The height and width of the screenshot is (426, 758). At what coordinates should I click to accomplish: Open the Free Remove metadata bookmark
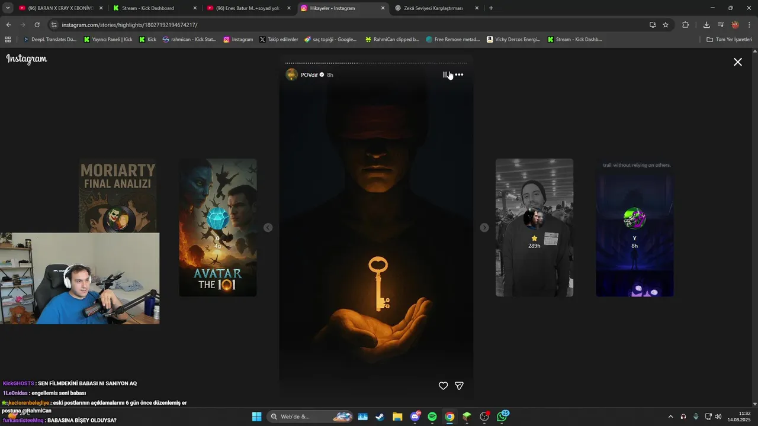click(x=452, y=40)
